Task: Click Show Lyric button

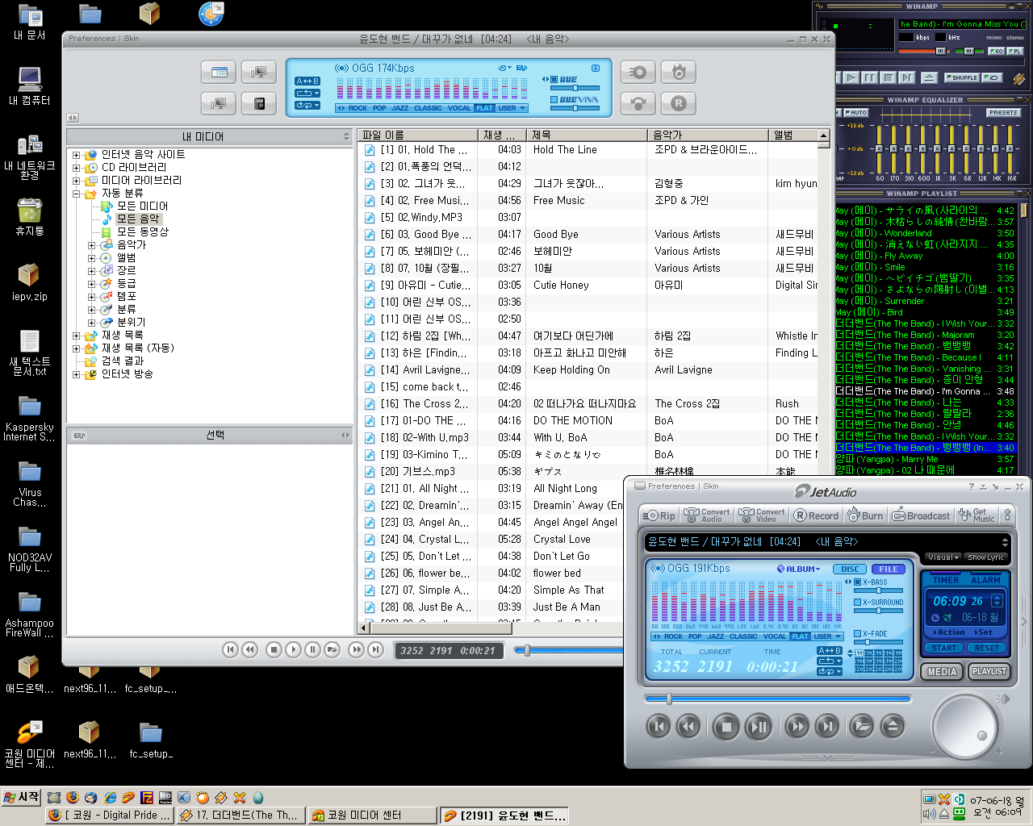Action: coord(985,557)
